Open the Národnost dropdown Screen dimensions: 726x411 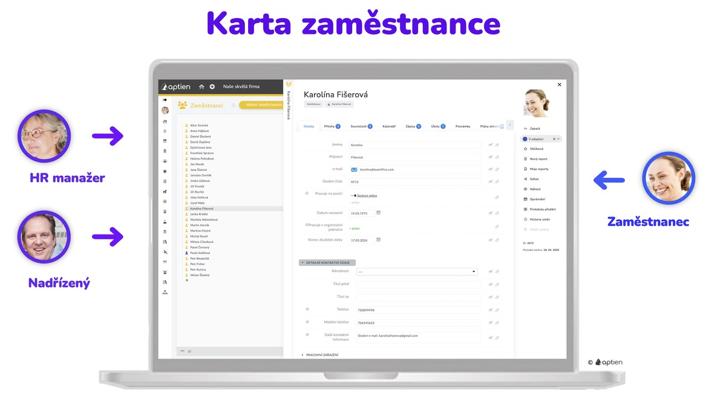[417, 272]
